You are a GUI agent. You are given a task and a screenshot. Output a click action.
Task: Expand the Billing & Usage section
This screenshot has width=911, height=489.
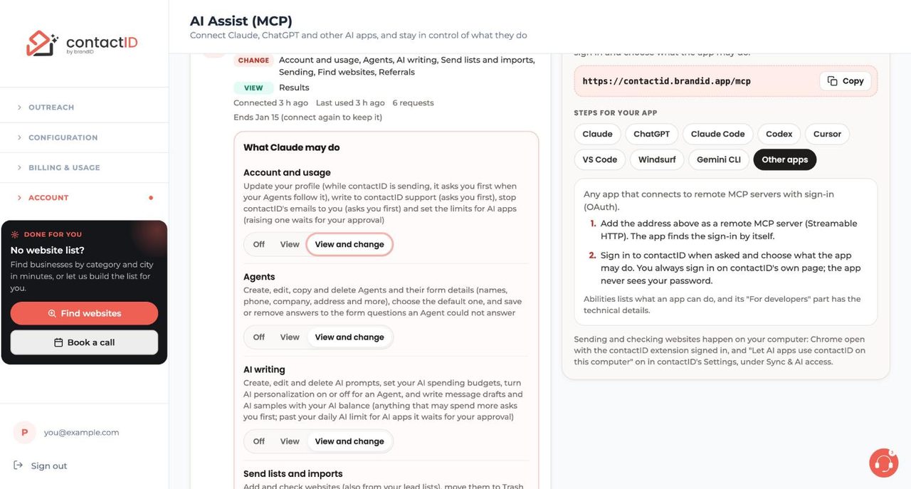point(84,167)
